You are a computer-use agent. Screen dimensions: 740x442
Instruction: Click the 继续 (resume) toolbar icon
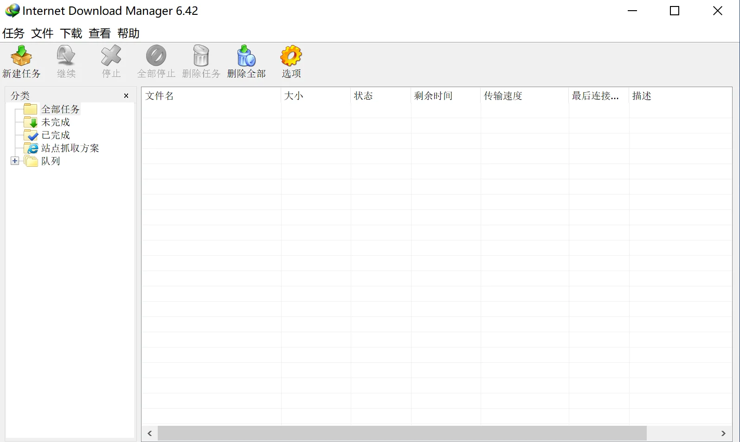click(x=66, y=56)
